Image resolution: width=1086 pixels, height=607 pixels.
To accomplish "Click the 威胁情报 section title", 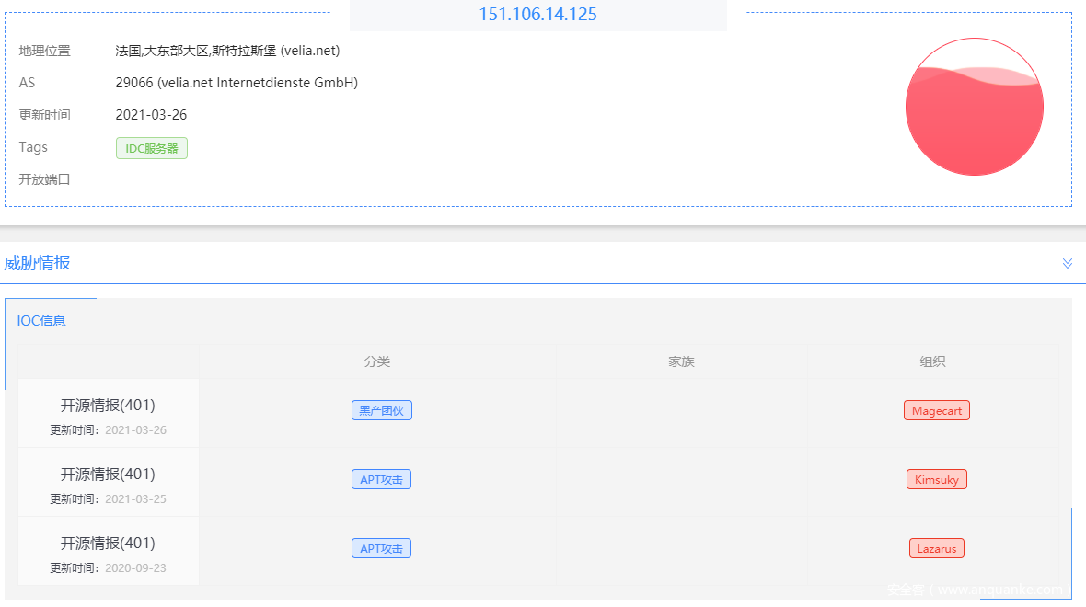I will pos(38,263).
